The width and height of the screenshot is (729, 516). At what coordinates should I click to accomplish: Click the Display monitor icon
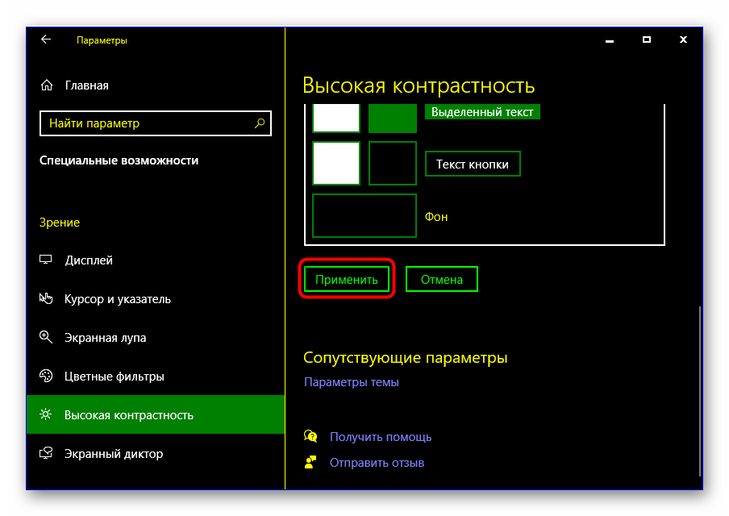coord(45,260)
